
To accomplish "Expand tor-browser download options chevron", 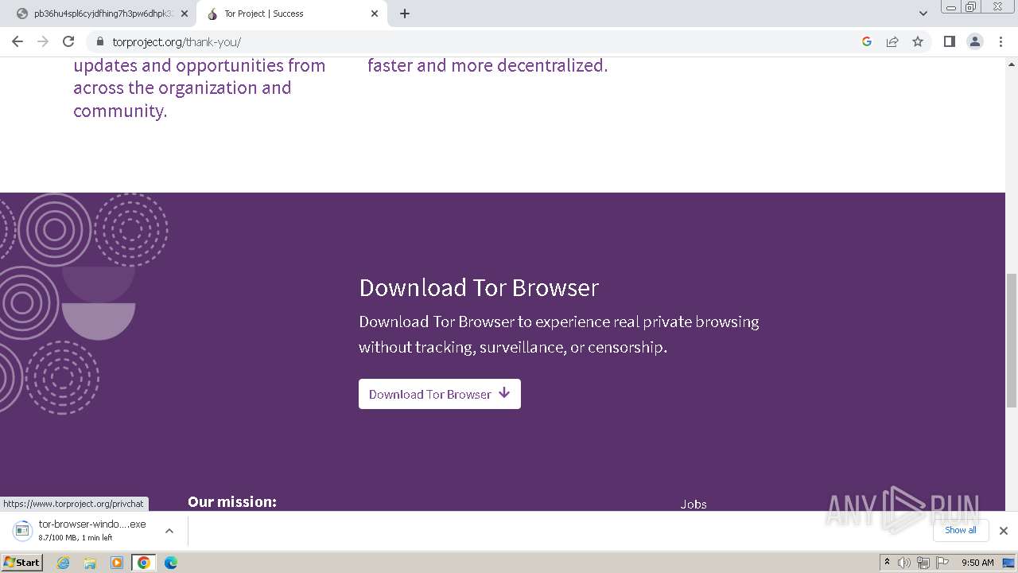I will point(169,531).
